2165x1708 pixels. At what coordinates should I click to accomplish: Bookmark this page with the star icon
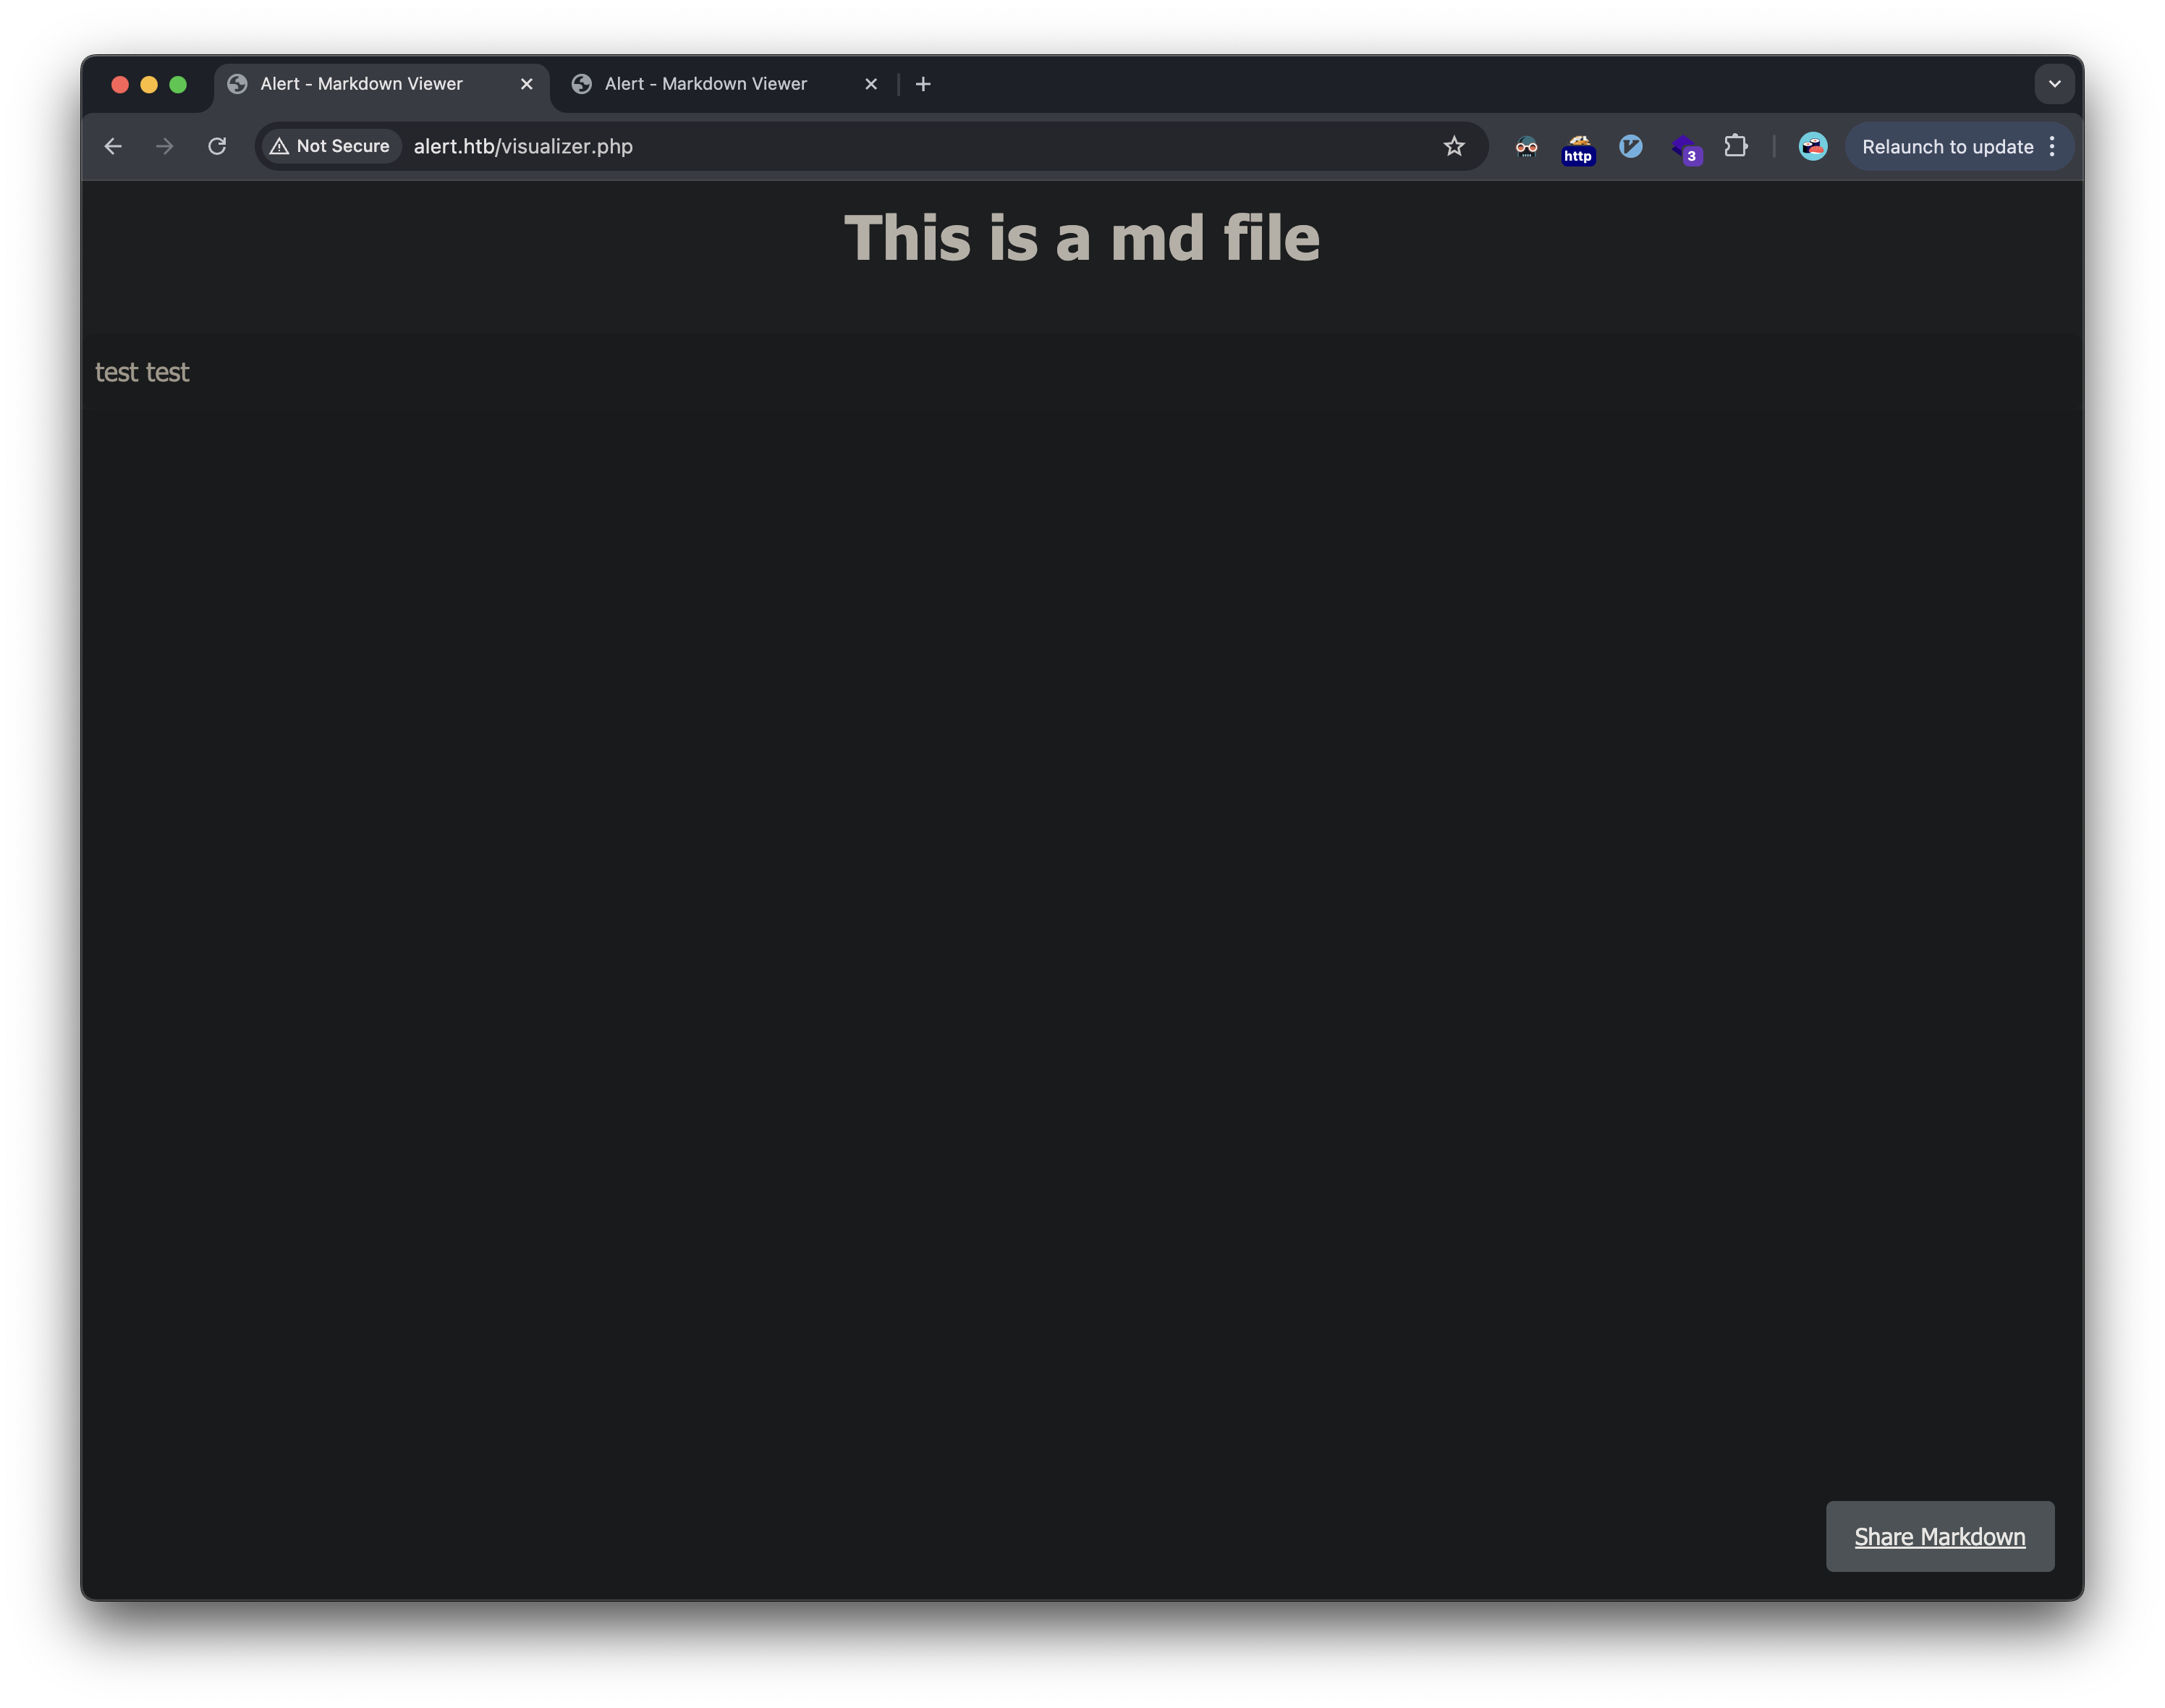[1454, 146]
